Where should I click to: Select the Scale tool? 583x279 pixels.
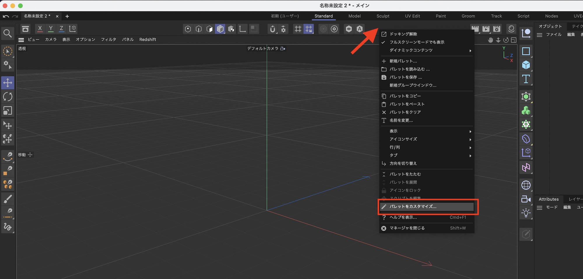[x=8, y=111]
